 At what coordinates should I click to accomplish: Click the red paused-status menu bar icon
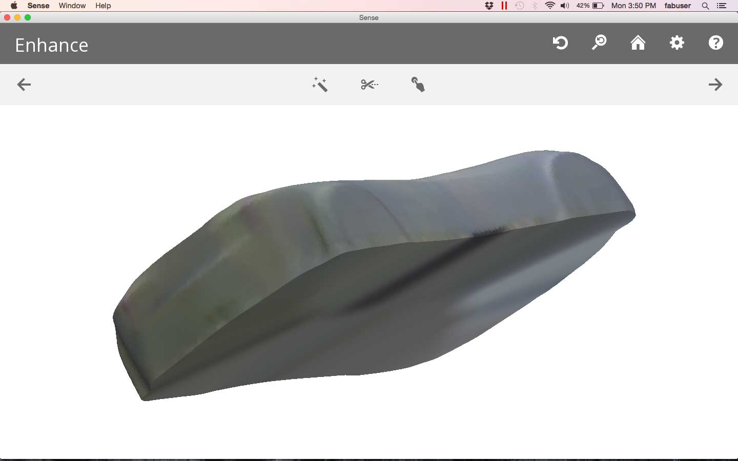tap(504, 6)
